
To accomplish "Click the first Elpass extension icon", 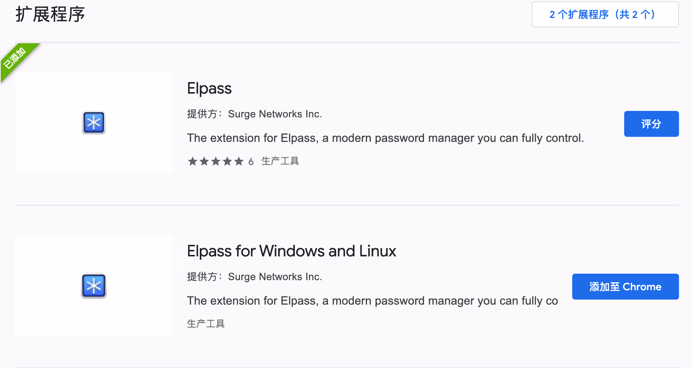I will point(94,123).
